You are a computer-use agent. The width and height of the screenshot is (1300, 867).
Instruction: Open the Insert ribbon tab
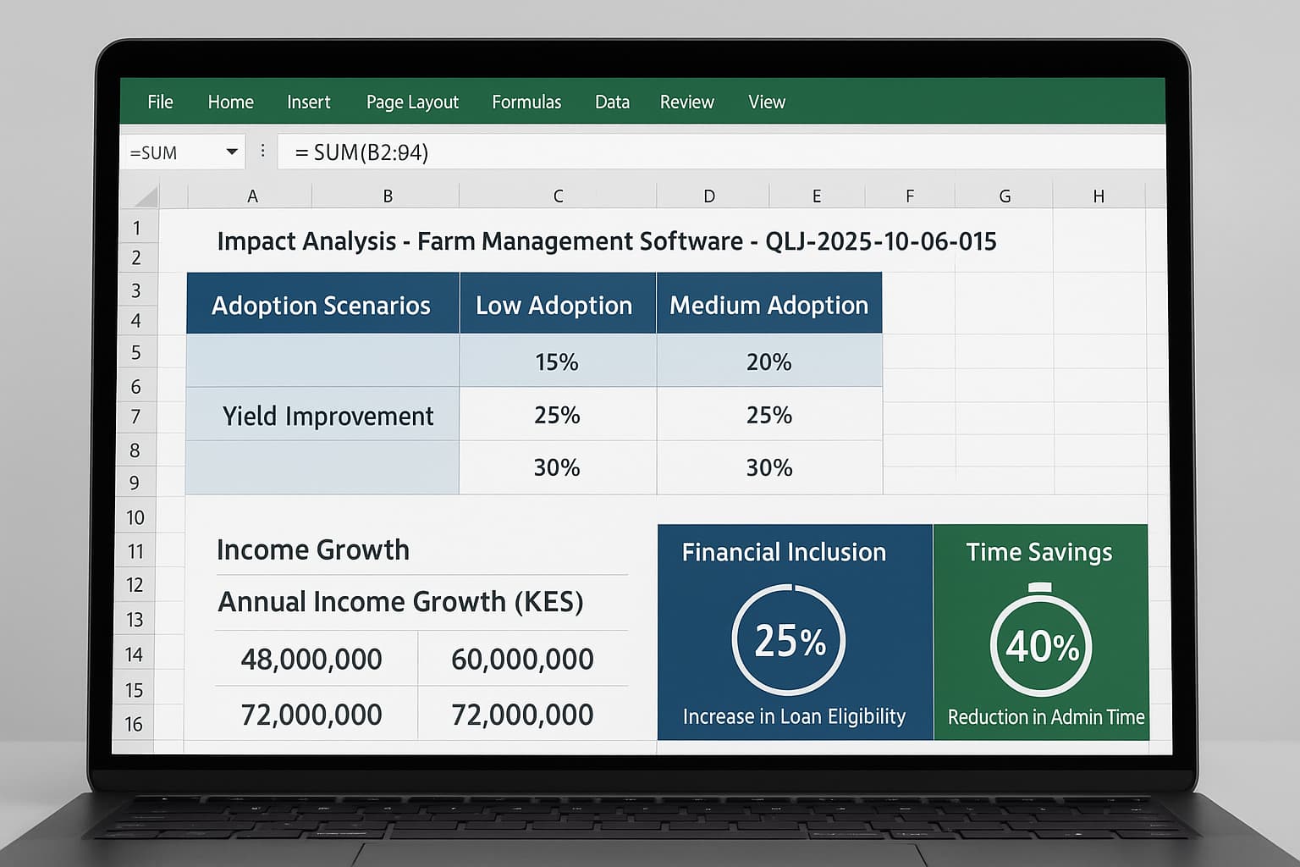tap(308, 102)
